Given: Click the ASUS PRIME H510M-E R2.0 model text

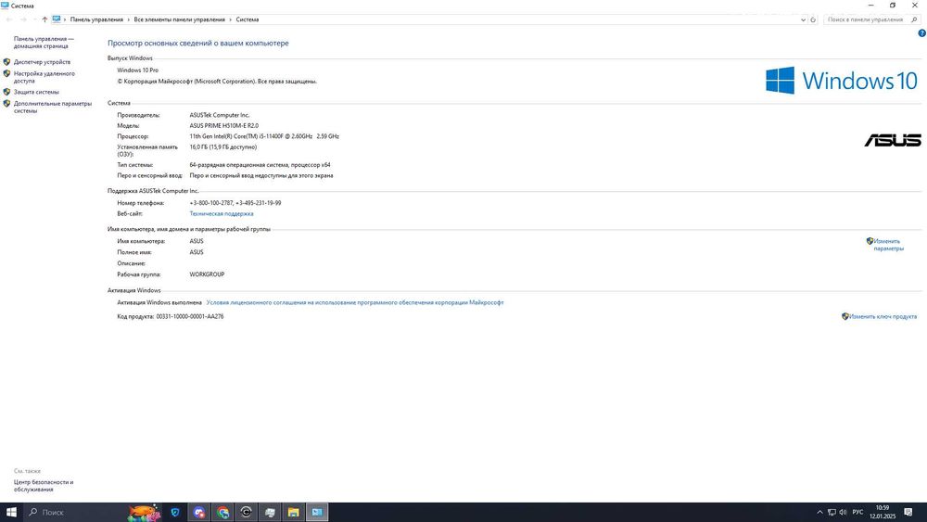Looking at the screenshot, I should pyautogui.click(x=224, y=126).
